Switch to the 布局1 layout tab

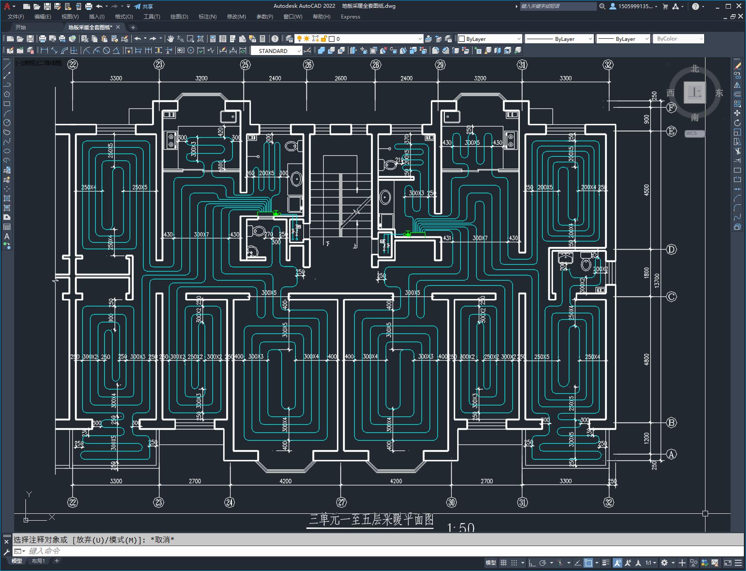pyautogui.click(x=38, y=561)
